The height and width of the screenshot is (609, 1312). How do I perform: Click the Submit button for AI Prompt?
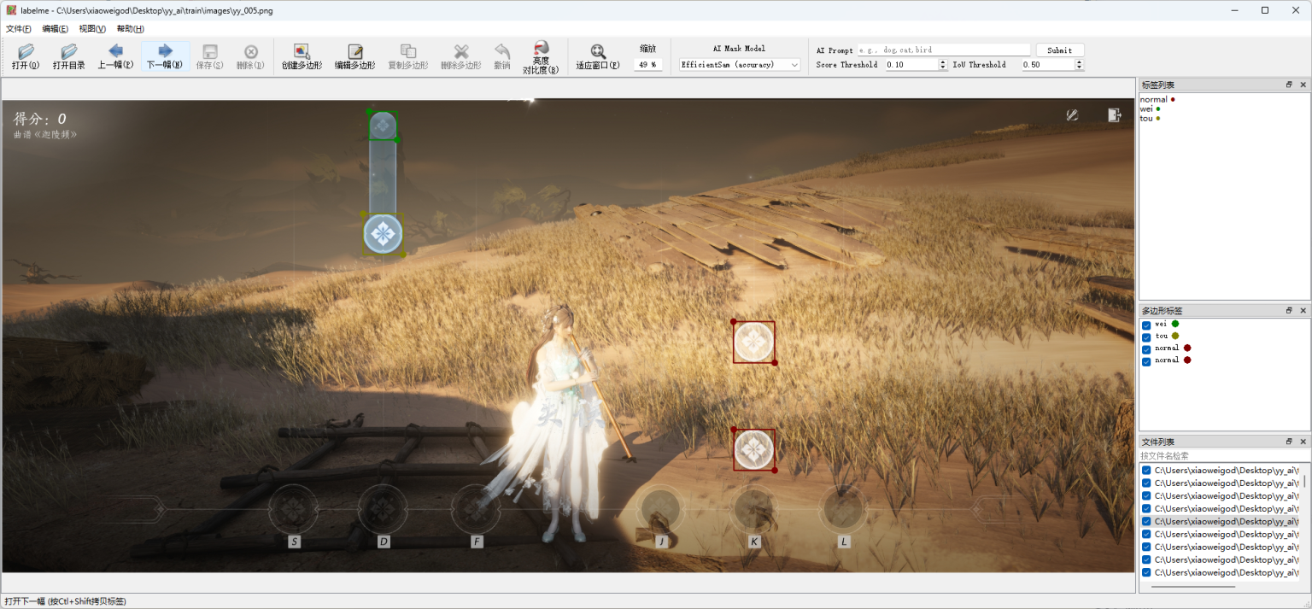pos(1059,50)
